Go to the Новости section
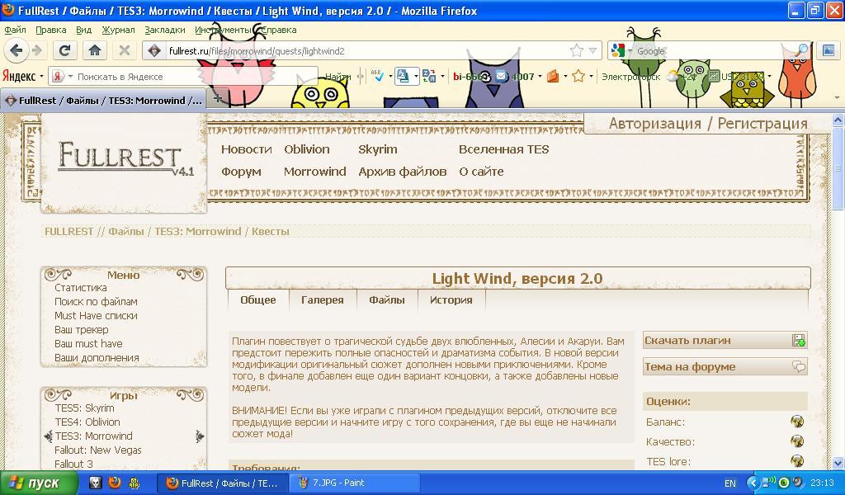The height and width of the screenshot is (495, 845). (x=246, y=149)
